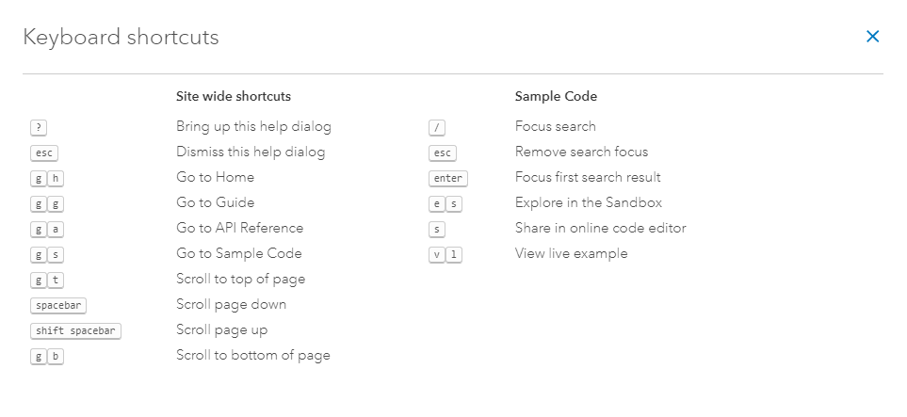Click the question mark key badge

pos(39,127)
